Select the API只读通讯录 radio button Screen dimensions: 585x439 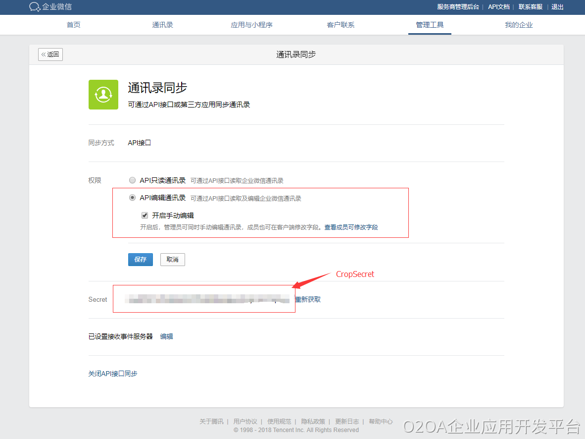[132, 180]
